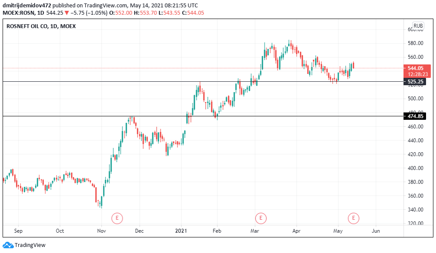Click the high value H:553.70

point(145,13)
